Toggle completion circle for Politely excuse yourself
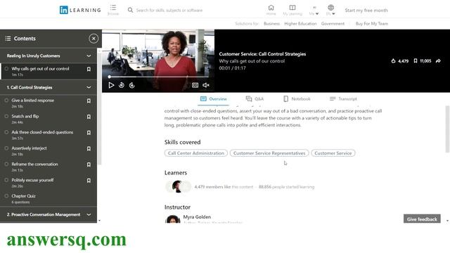Screen dimensions: 450x253 (x=6, y=180)
